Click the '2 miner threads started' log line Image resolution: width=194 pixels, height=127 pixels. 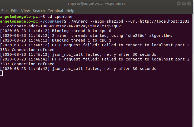coord(86,35)
